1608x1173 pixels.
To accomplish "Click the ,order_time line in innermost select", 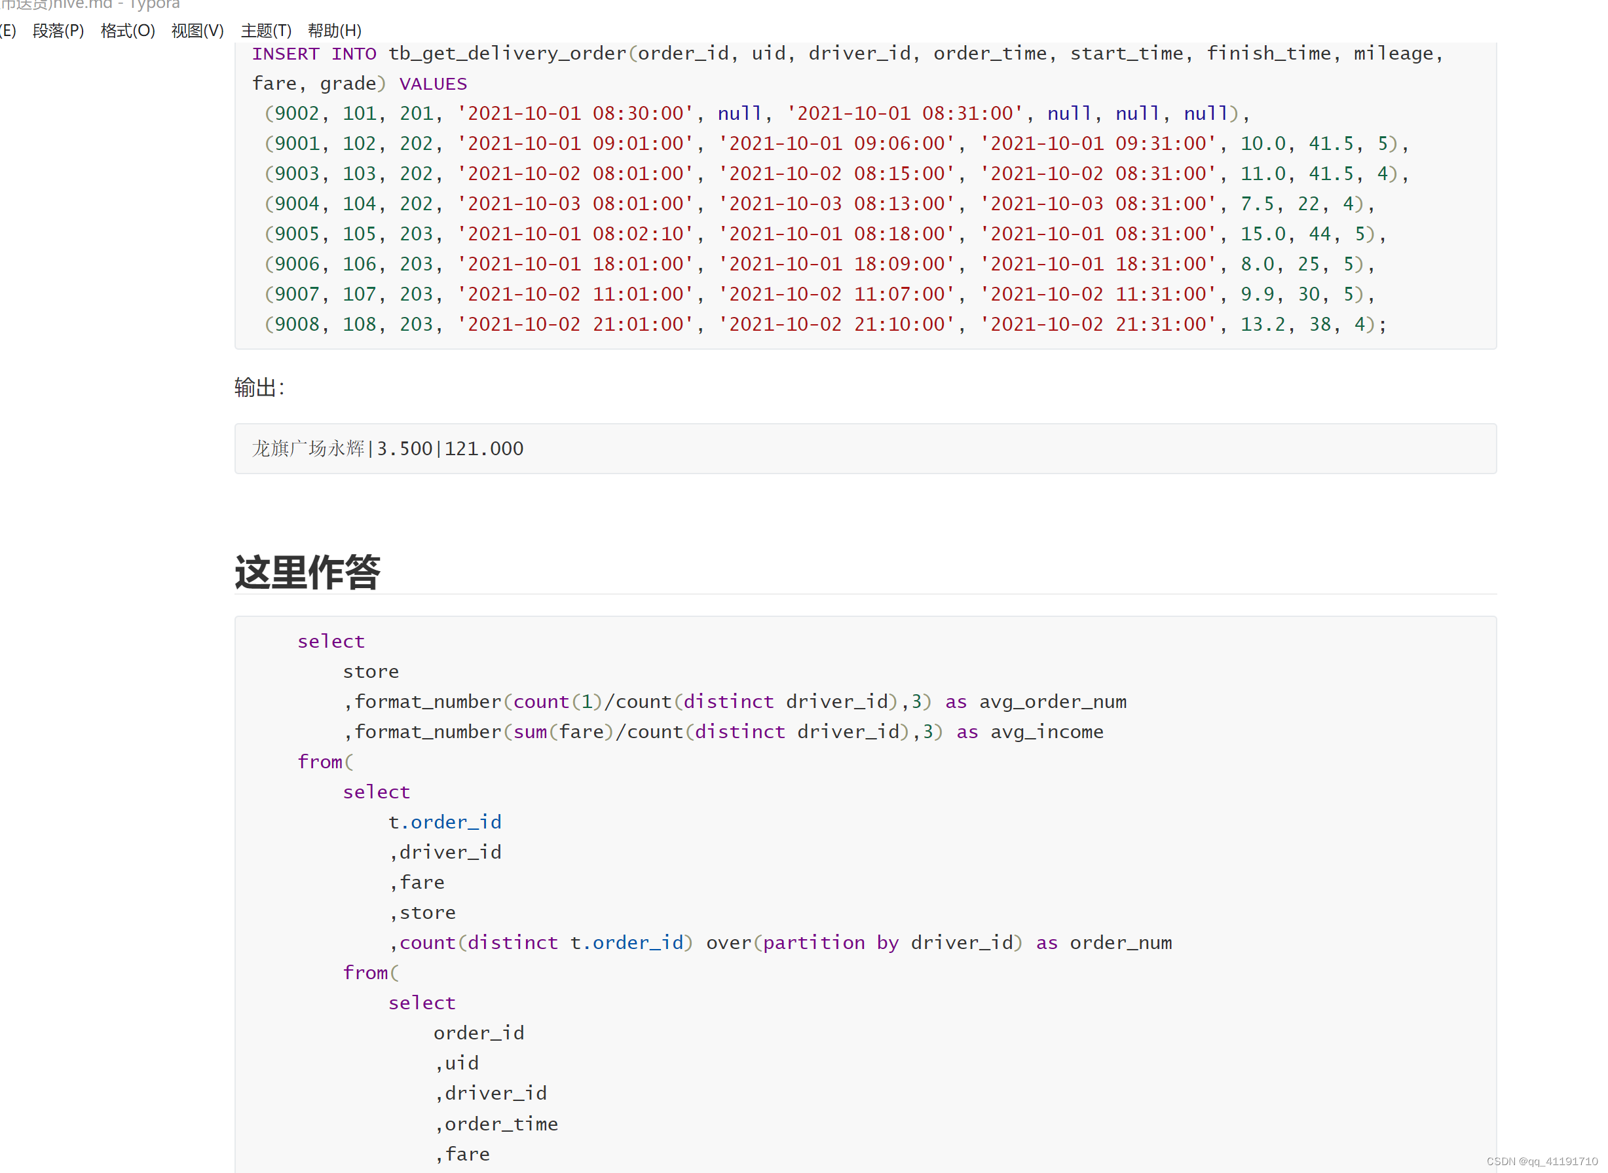I will [x=496, y=1124].
